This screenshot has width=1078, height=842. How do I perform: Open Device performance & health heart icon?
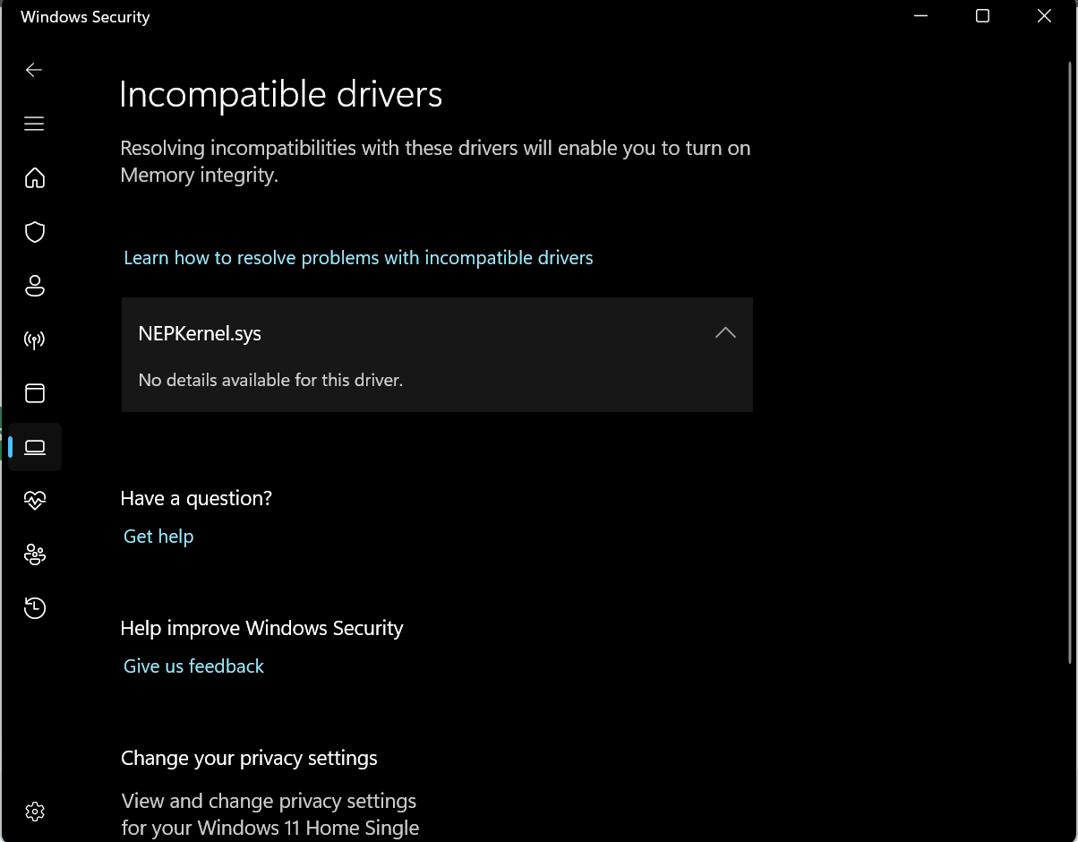pyautogui.click(x=35, y=501)
